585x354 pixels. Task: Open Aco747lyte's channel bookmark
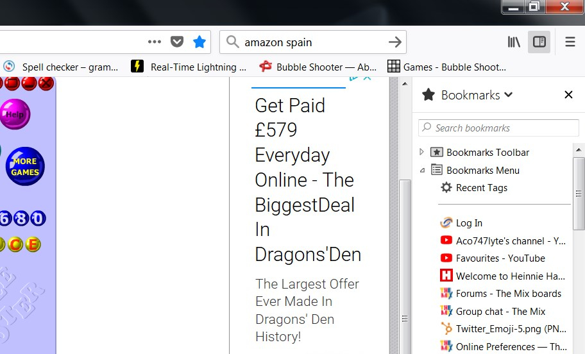pyautogui.click(x=503, y=241)
